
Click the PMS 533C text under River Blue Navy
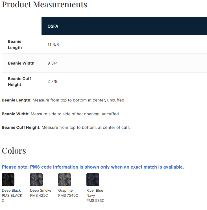tap(95, 200)
